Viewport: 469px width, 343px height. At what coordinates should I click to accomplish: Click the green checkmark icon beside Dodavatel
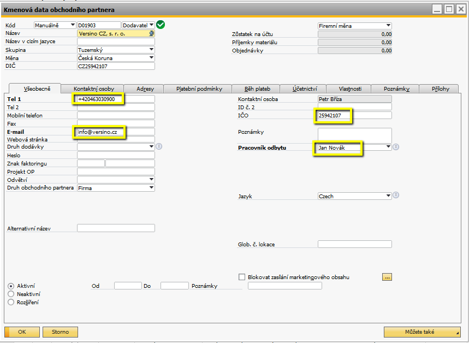point(161,25)
